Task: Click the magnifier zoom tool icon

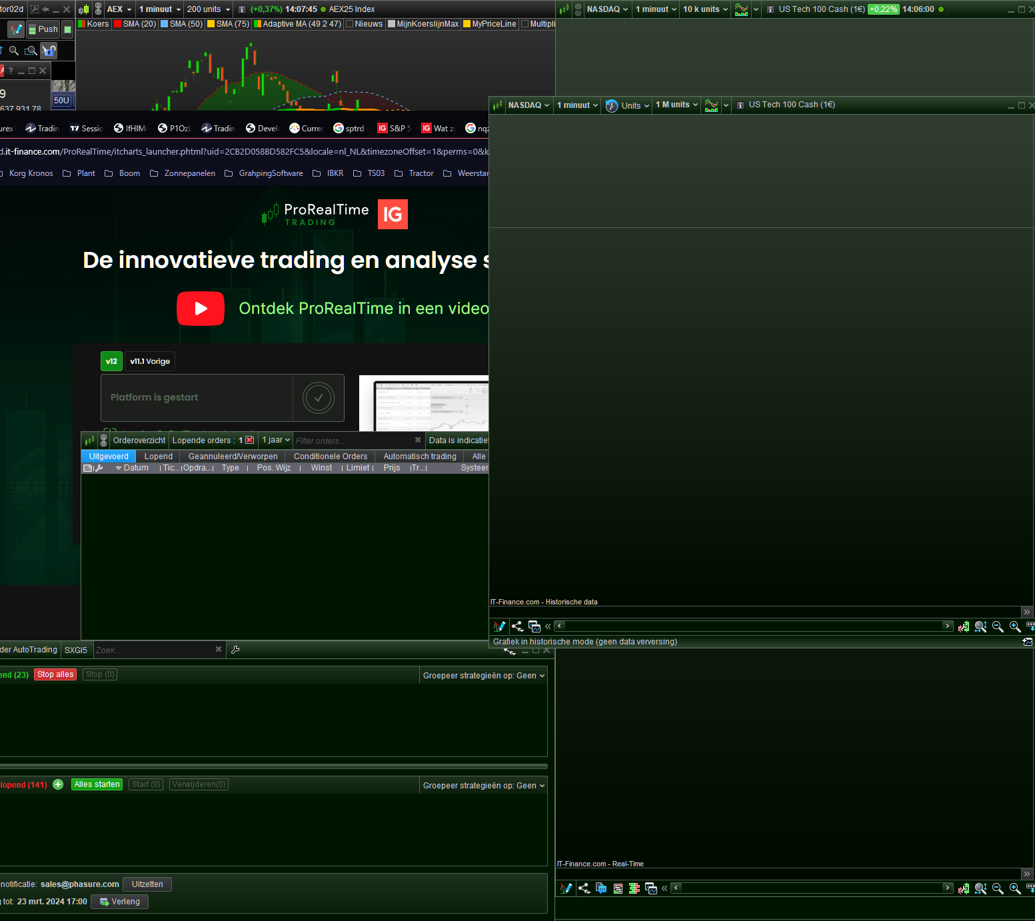Action: (x=13, y=51)
